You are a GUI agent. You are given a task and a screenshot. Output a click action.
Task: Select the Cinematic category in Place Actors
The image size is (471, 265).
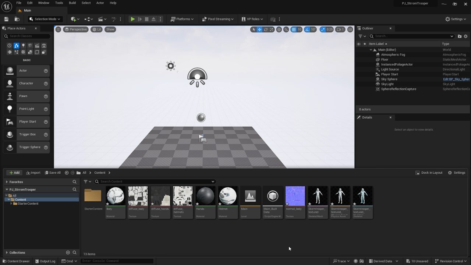37,46
